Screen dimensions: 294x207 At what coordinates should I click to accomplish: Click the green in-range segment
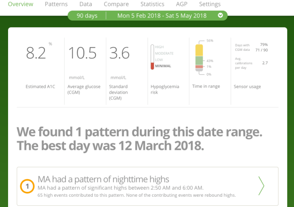pyautogui.click(x=199, y=60)
